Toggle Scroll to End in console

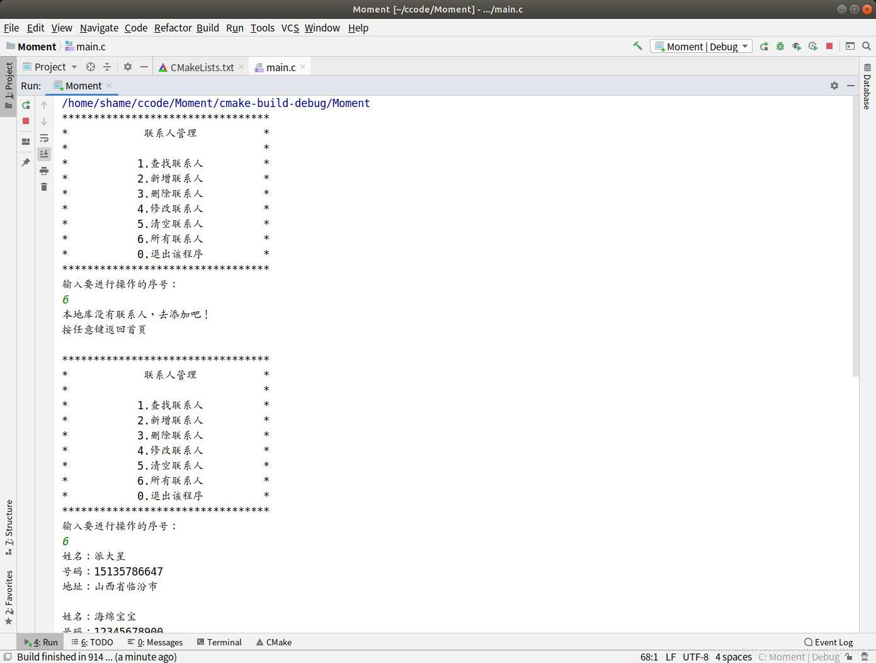(44, 154)
